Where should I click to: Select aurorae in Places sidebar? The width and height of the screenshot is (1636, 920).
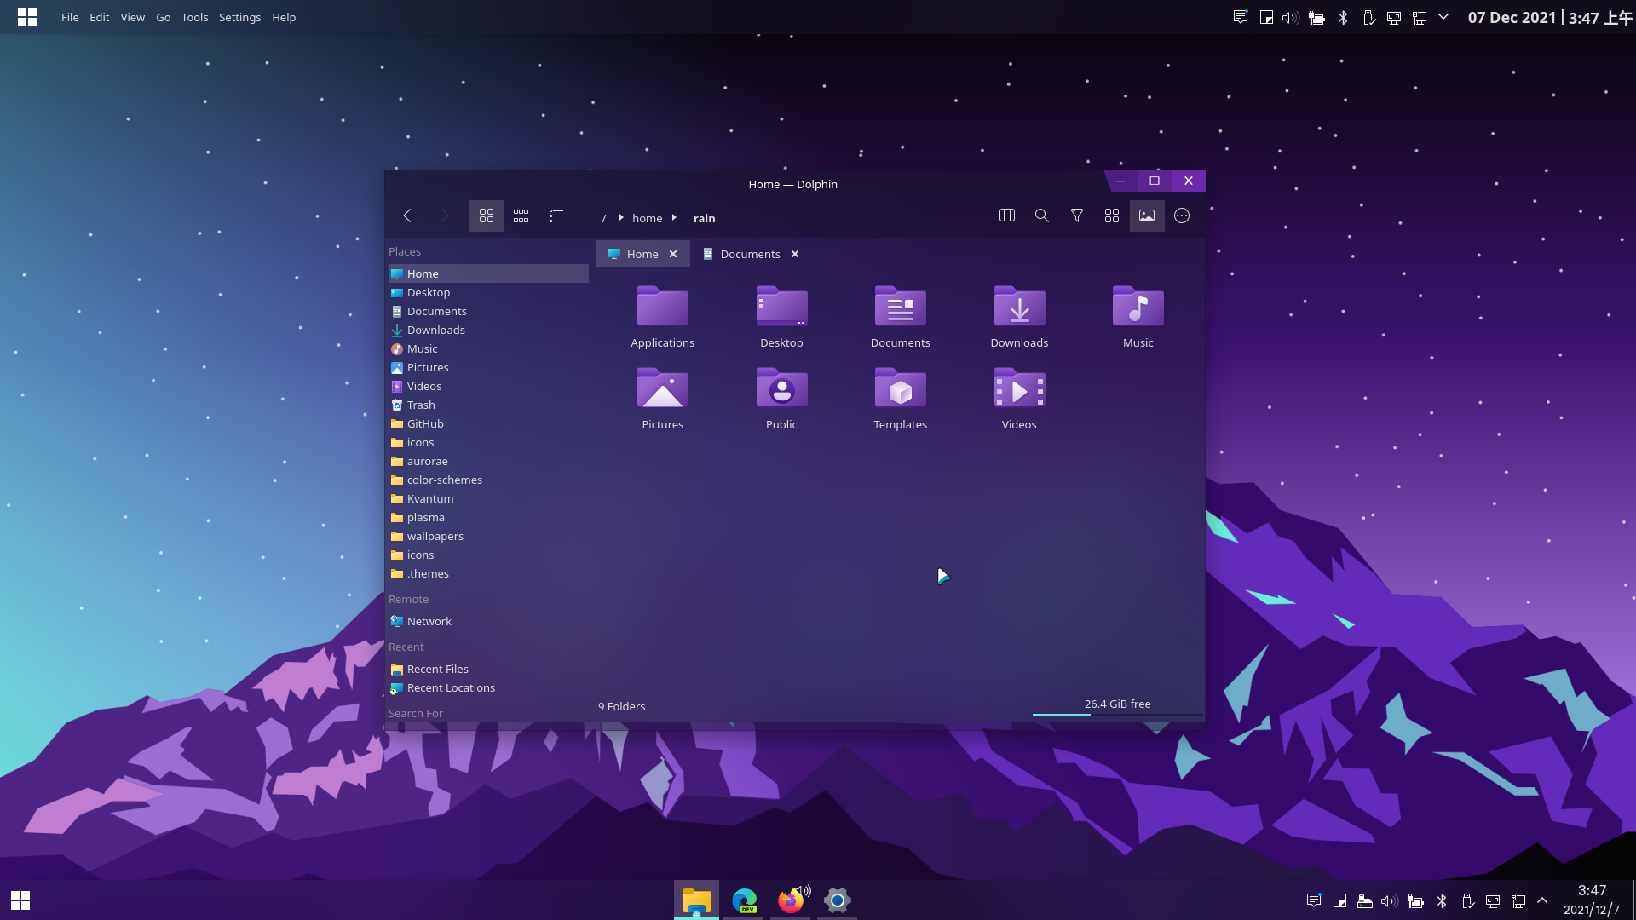coord(488,461)
